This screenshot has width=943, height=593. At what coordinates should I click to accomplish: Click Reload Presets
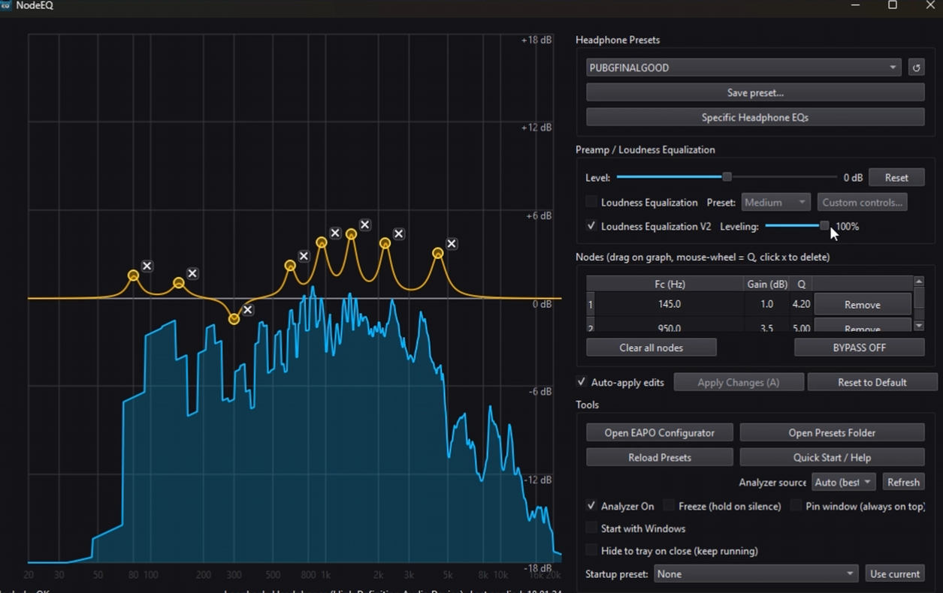660,457
